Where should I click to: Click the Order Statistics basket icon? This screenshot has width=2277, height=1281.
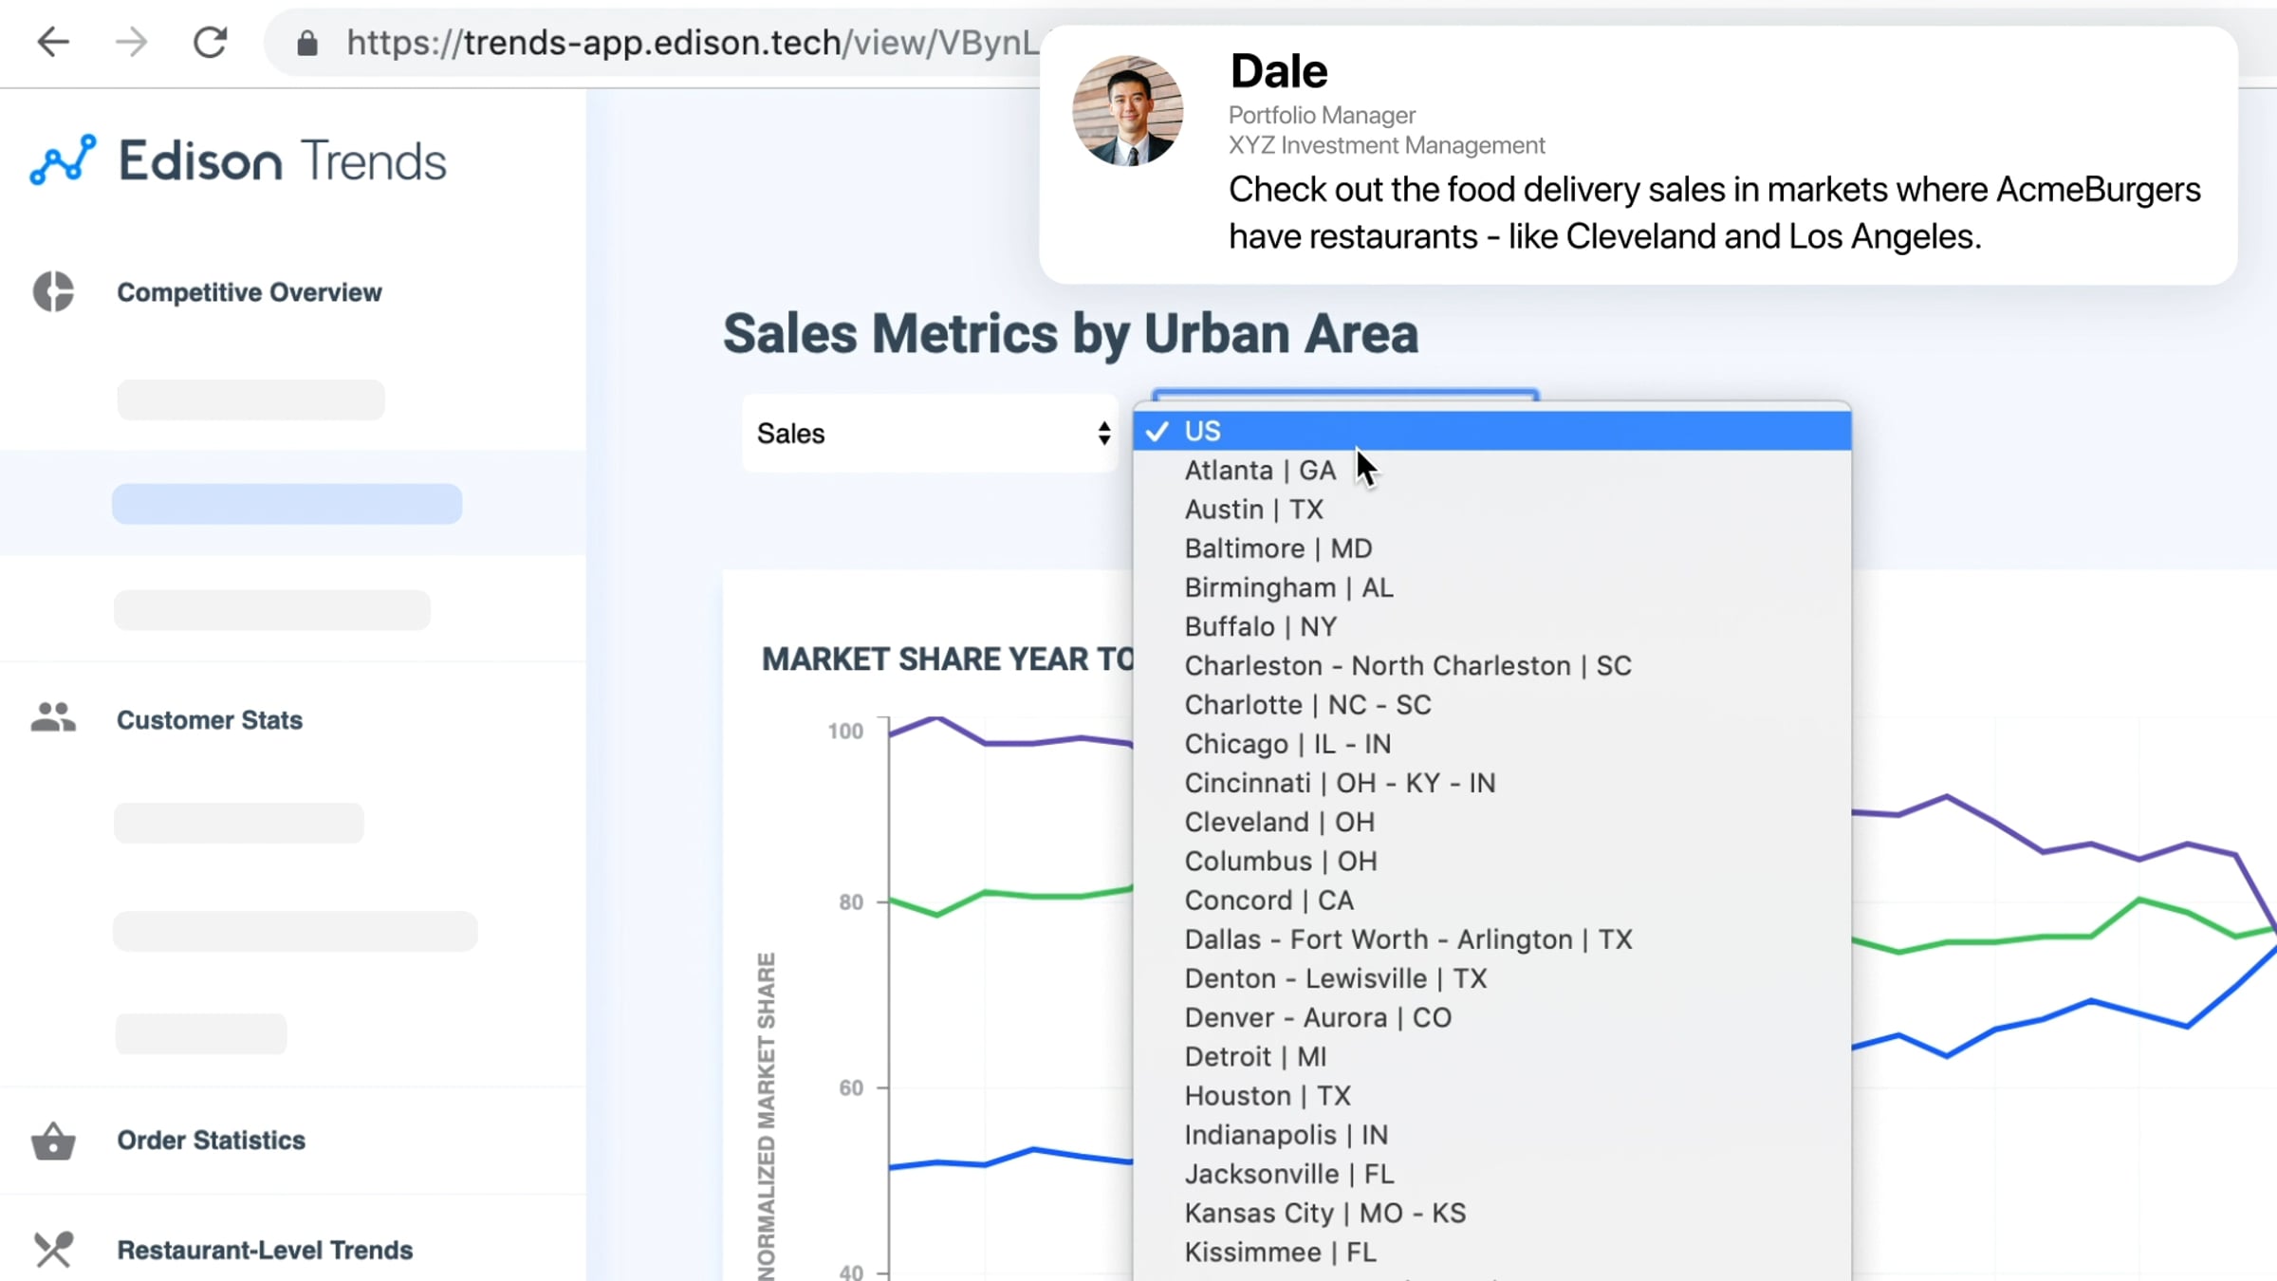tap(53, 1141)
